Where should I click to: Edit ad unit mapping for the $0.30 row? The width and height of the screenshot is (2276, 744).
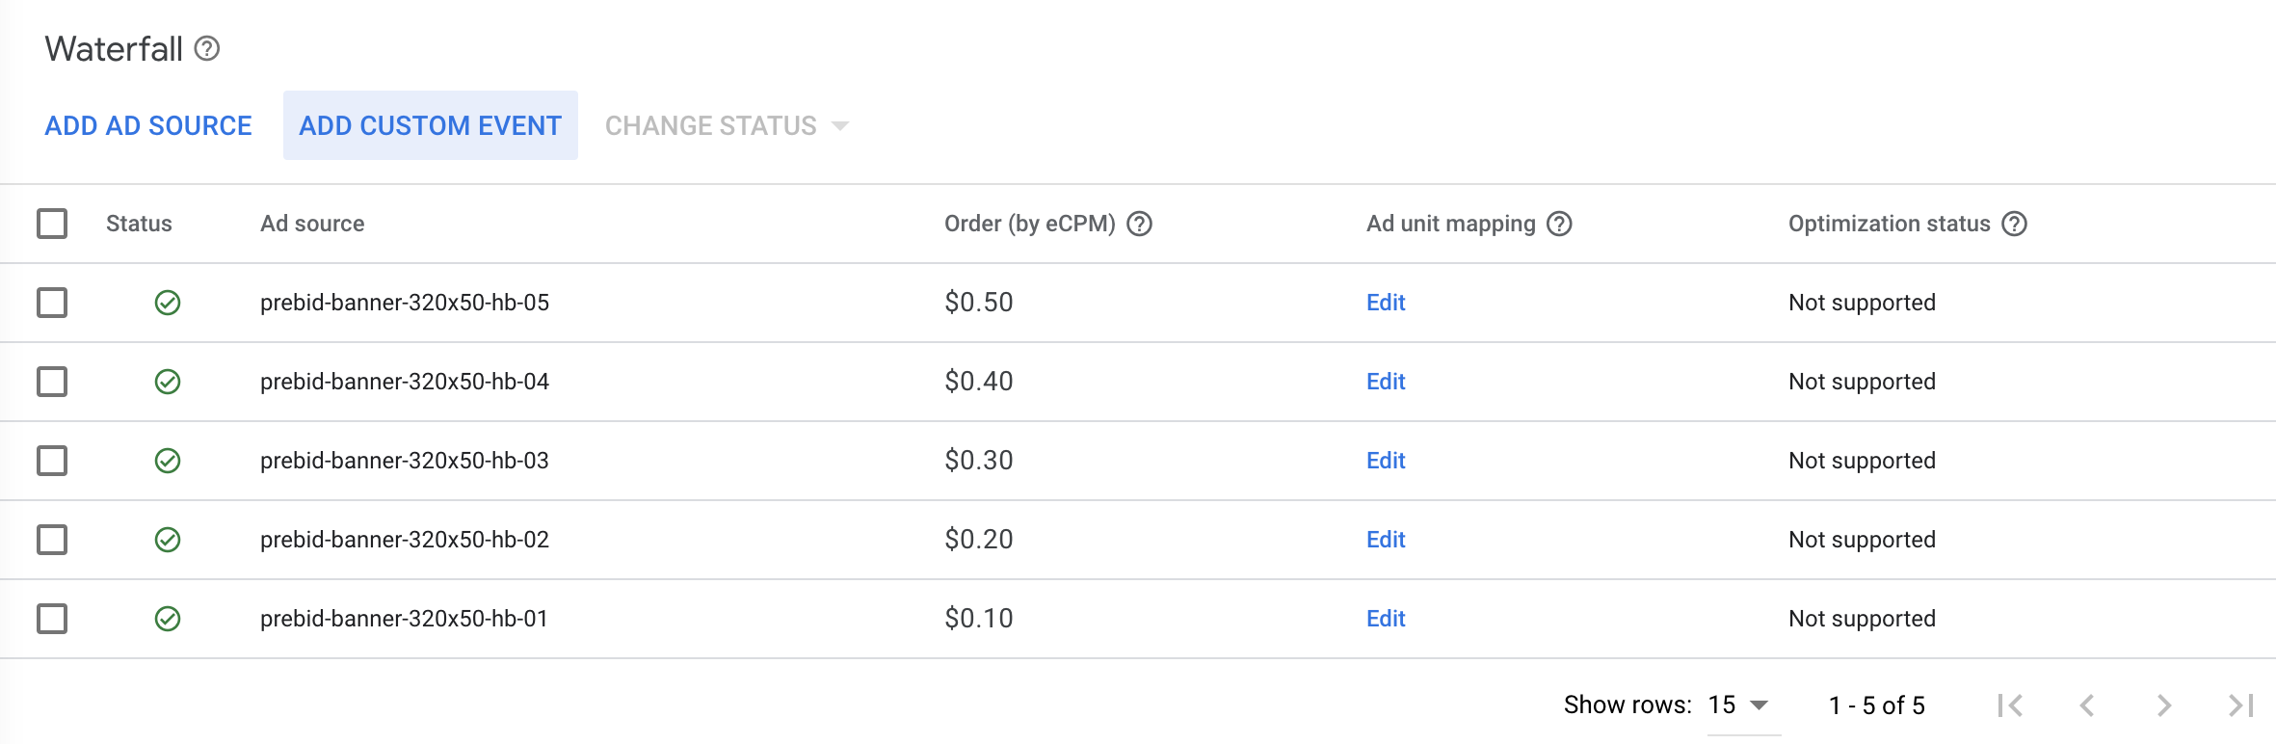click(x=1386, y=461)
